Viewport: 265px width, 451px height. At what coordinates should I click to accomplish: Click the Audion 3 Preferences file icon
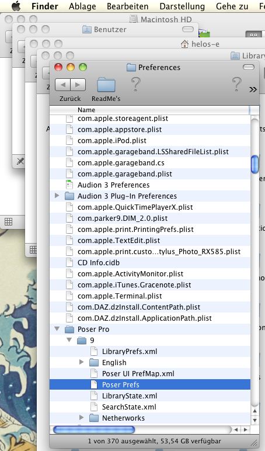[x=69, y=185]
